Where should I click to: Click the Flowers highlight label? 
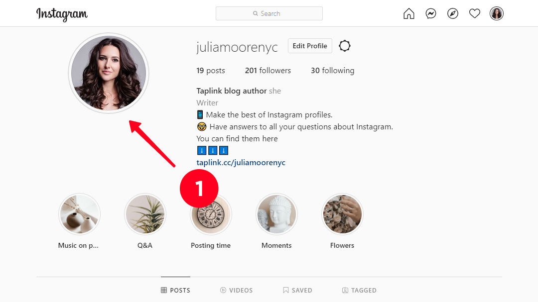(x=342, y=245)
